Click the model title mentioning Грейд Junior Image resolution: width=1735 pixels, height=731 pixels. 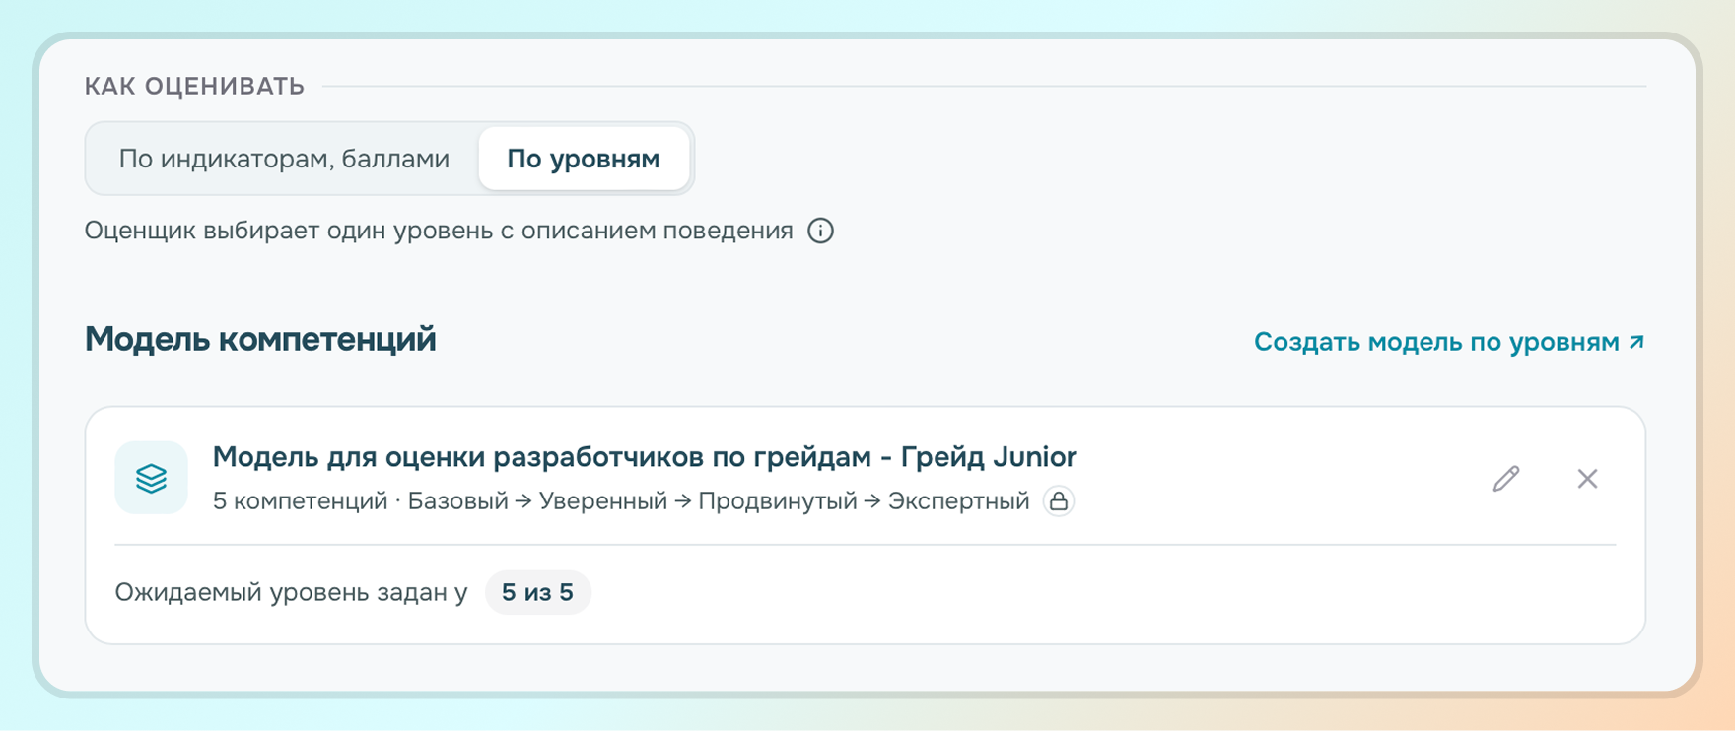tap(645, 457)
